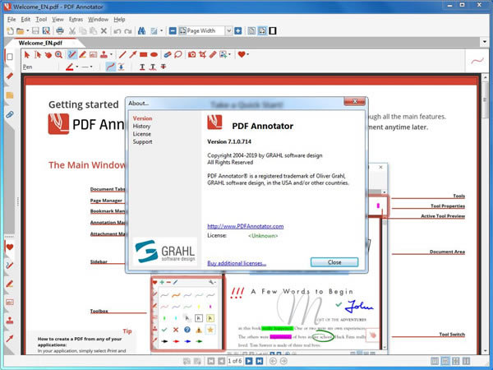Image resolution: width=493 pixels, height=370 pixels.
Task: Click the Cut scissors icon
Action: [72, 31]
